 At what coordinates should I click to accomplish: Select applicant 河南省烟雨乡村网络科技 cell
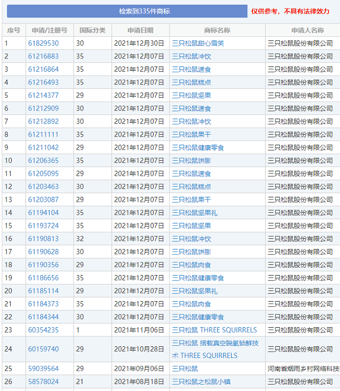click(304, 369)
